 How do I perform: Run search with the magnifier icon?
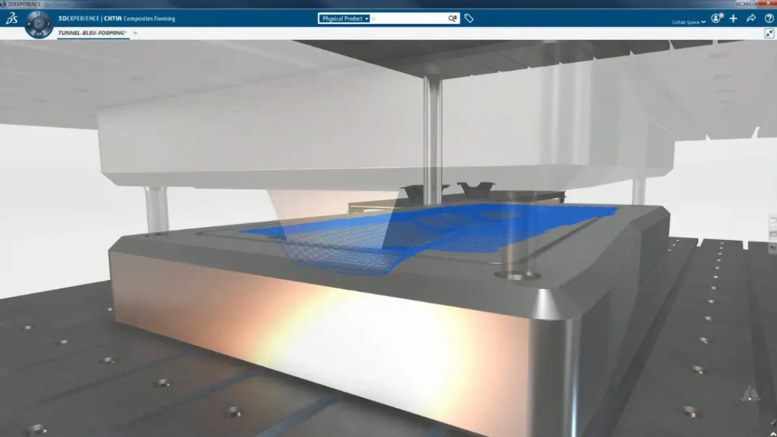click(452, 19)
